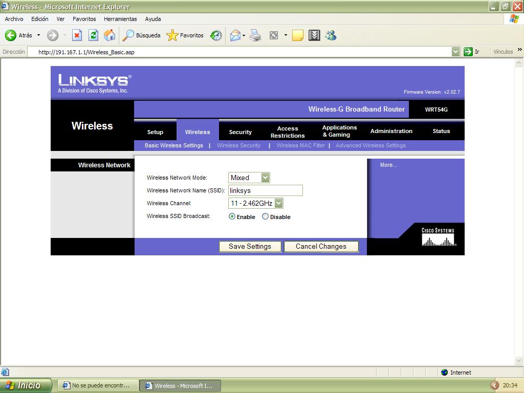
Task: Go back with the Atrás arrow icon
Action: point(11,35)
